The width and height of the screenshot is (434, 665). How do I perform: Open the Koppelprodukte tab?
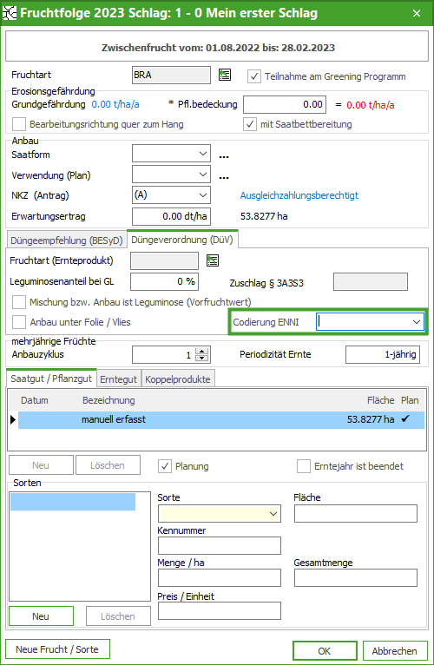[178, 379]
